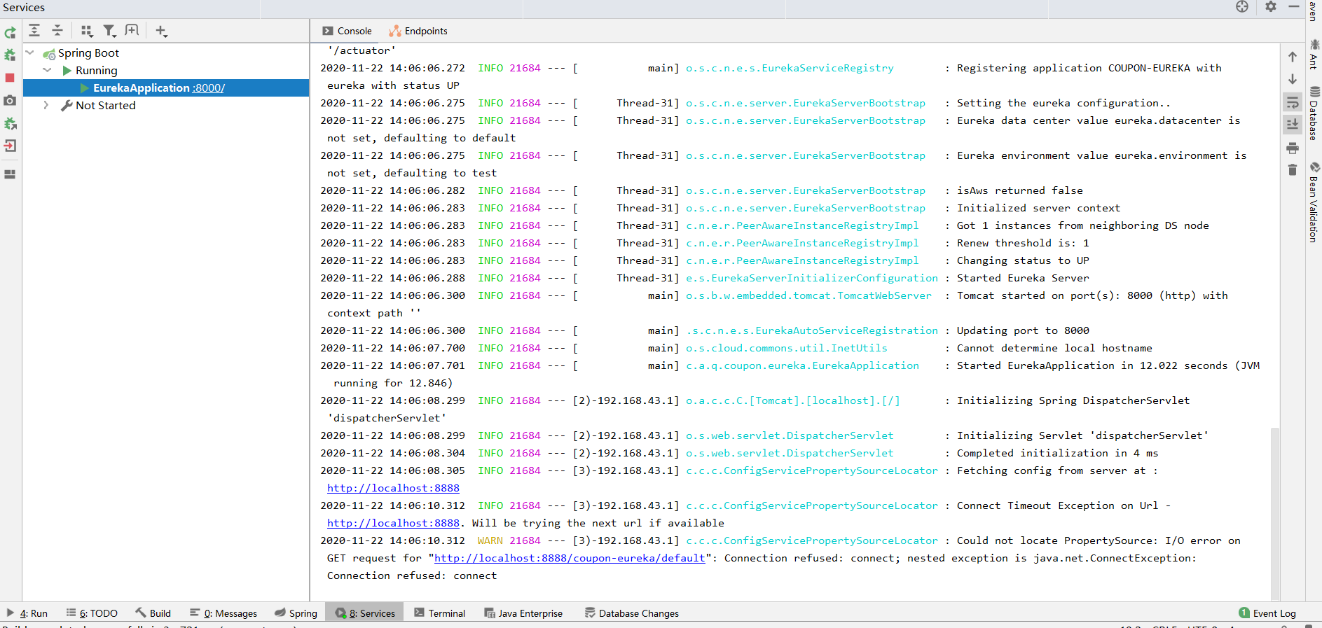The image size is (1322, 628).
Task: Open the Database Changes tool window
Action: (632, 613)
